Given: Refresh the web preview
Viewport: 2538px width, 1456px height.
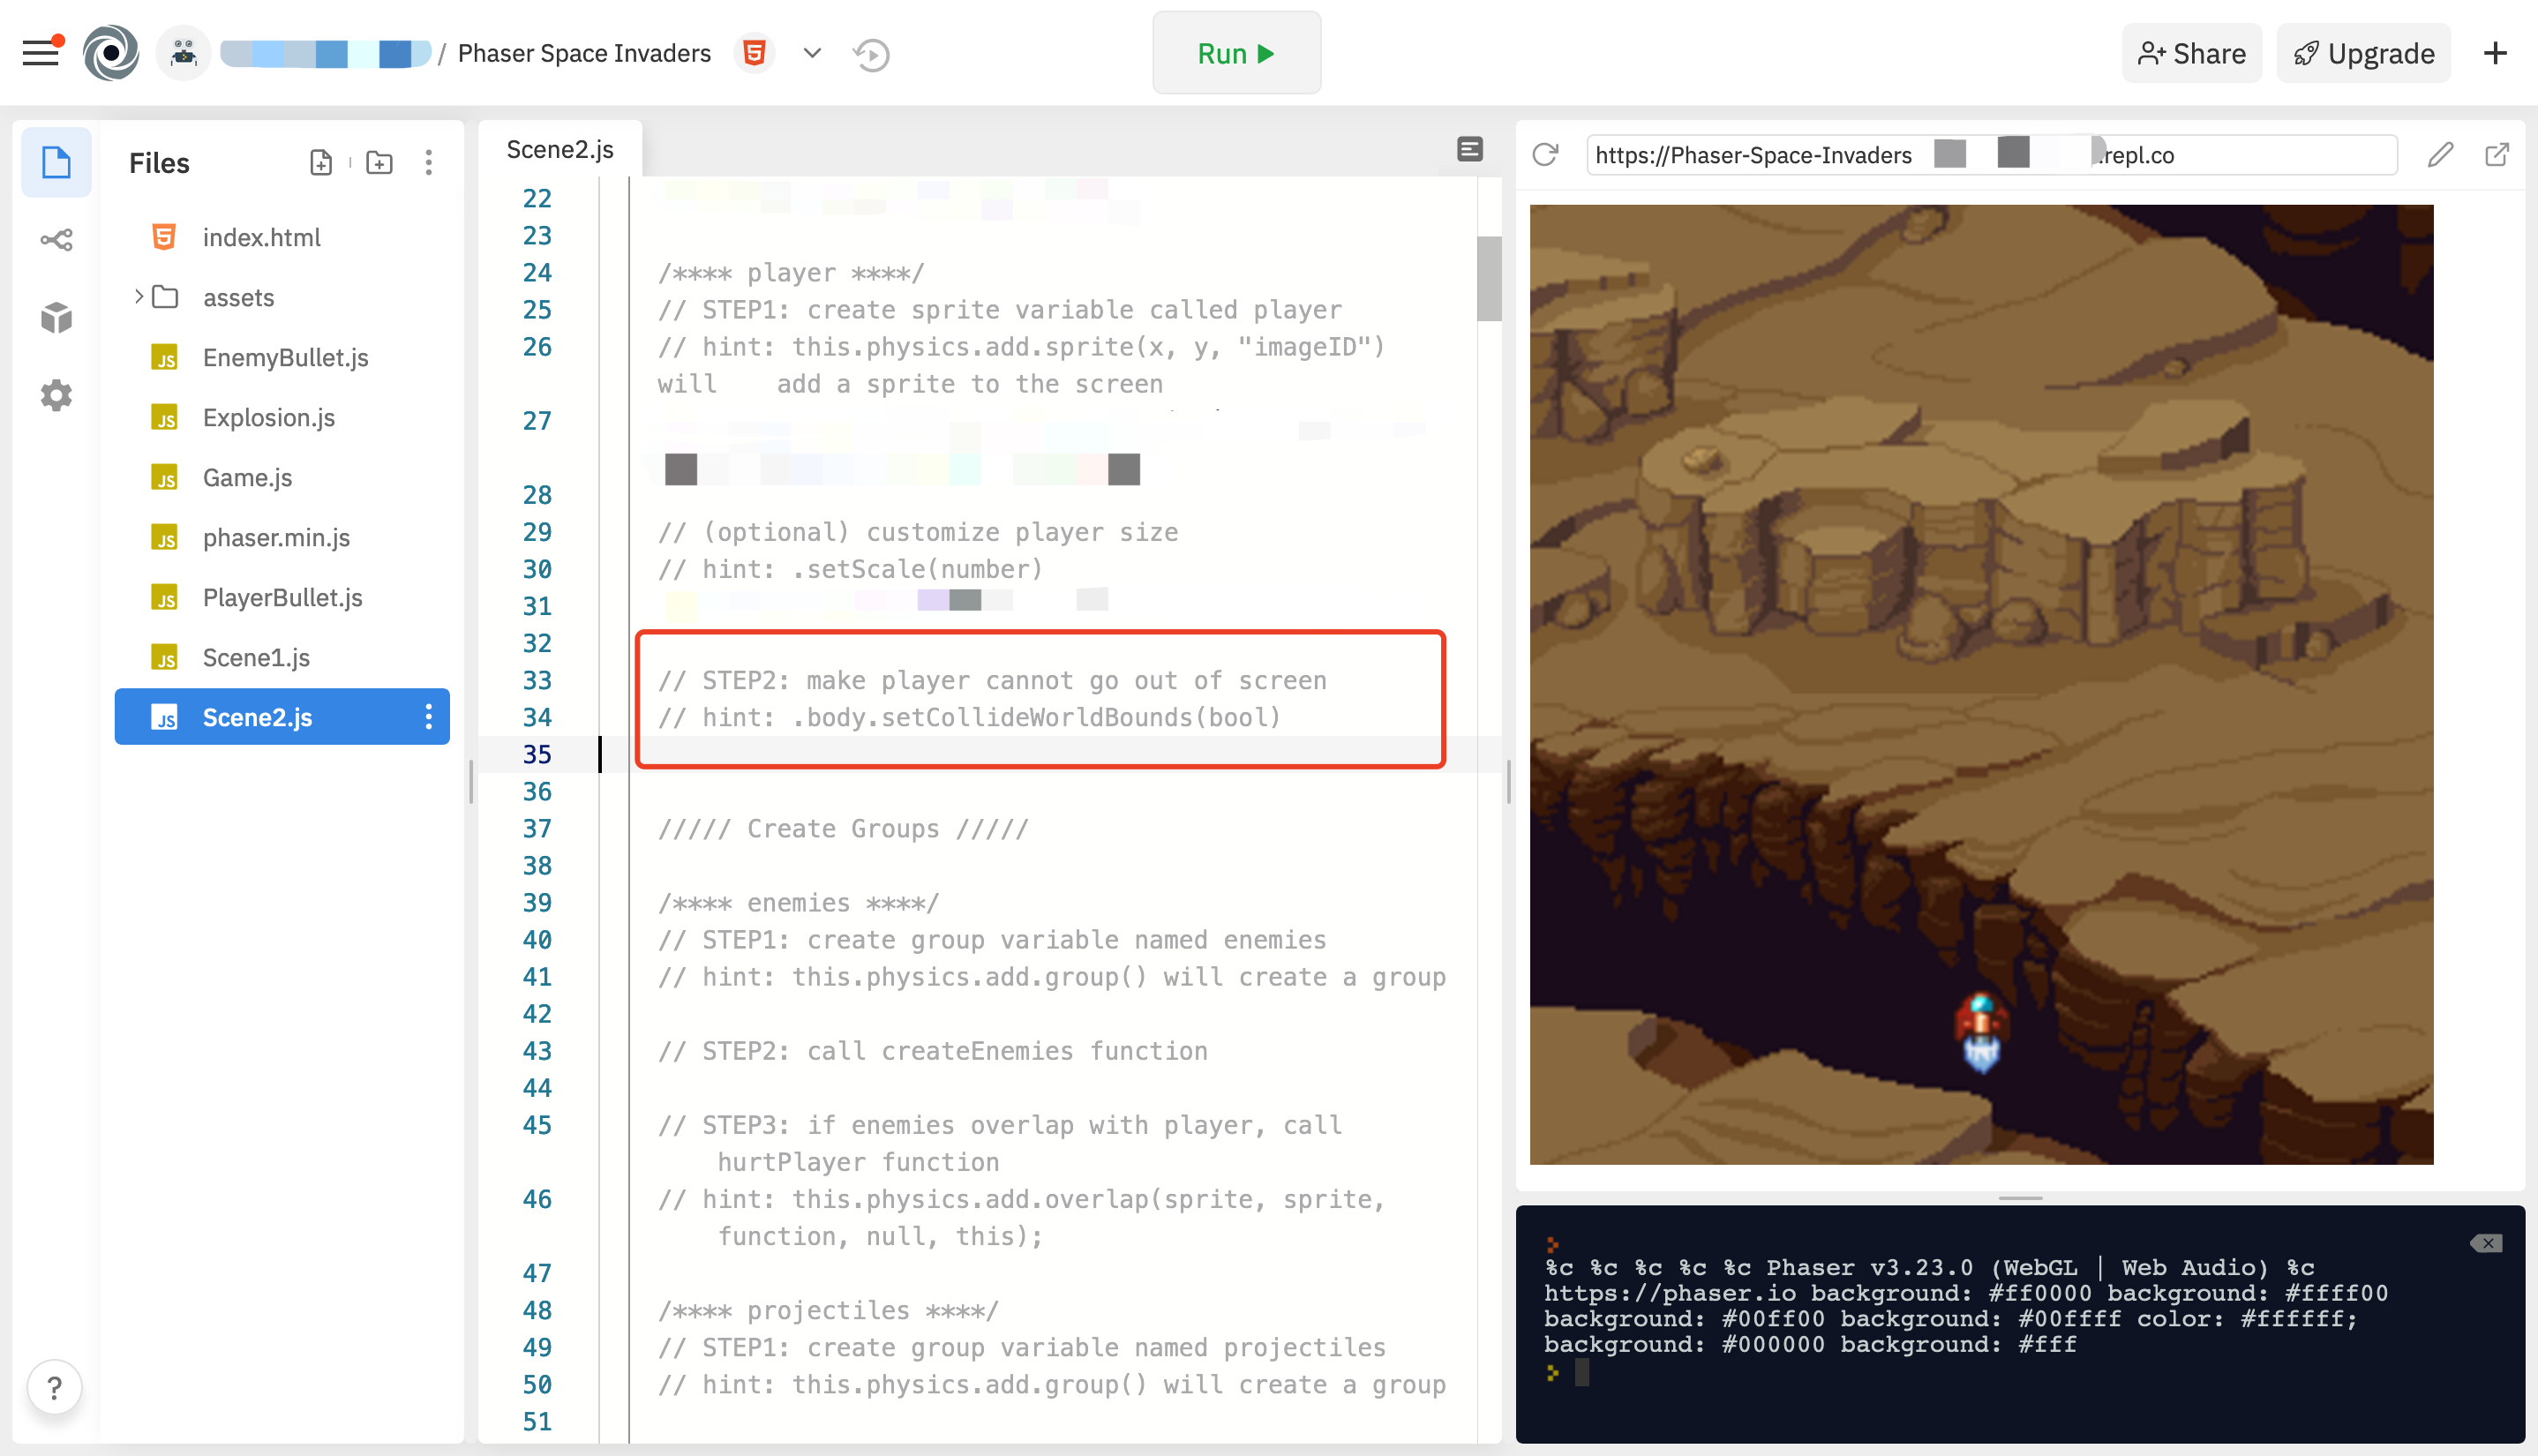Looking at the screenshot, I should point(1546,155).
